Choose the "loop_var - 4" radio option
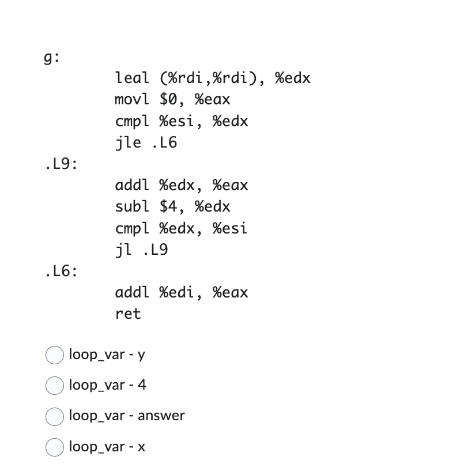 click(x=55, y=385)
